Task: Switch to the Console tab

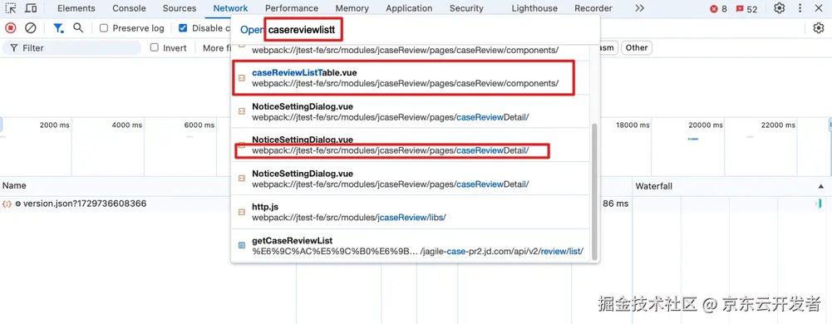Action: pyautogui.click(x=129, y=8)
